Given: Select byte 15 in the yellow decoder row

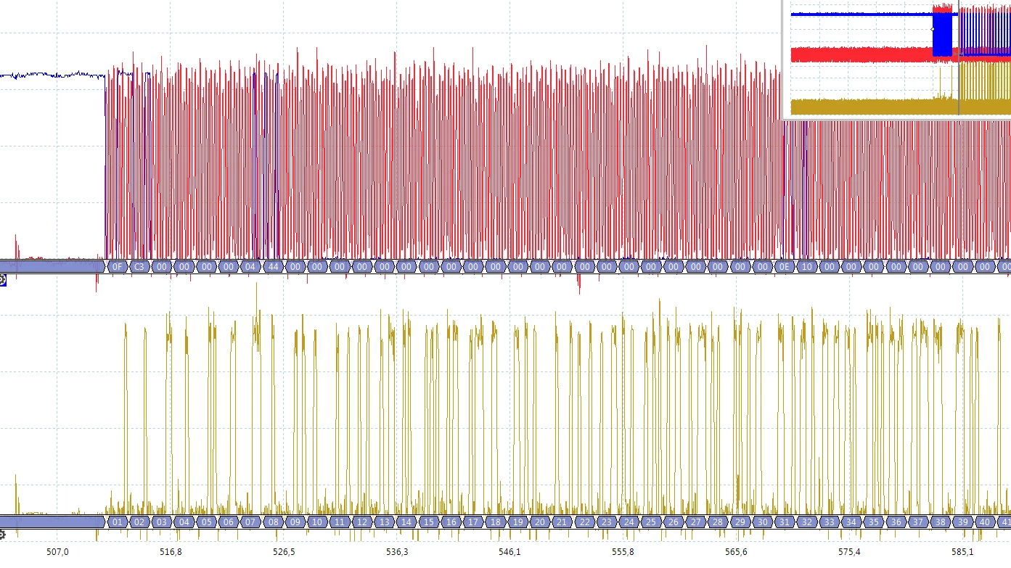Looking at the screenshot, I should coord(429,522).
